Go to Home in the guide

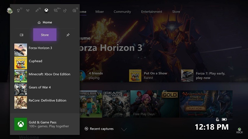(45, 22)
